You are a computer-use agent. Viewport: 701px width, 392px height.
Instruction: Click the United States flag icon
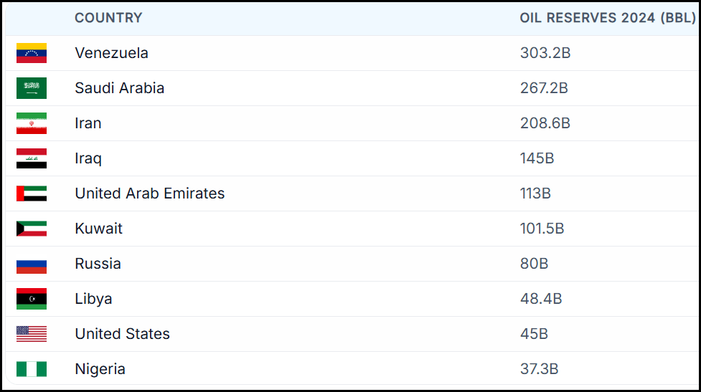coord(32,334)
